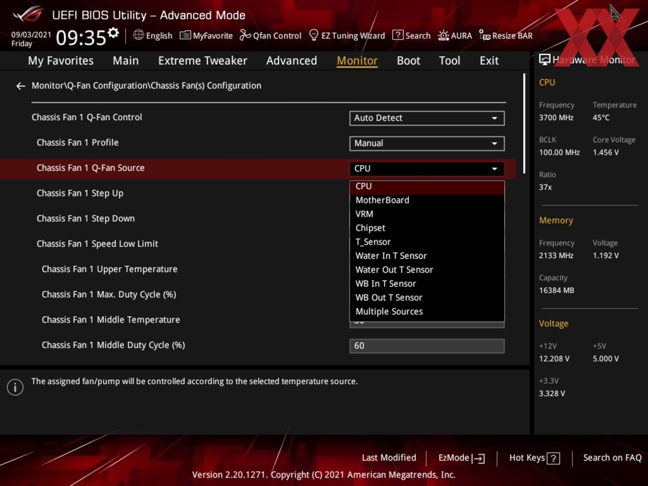
Task: Click +12V reading 12.208 V
Action: [x=554, y=359]
